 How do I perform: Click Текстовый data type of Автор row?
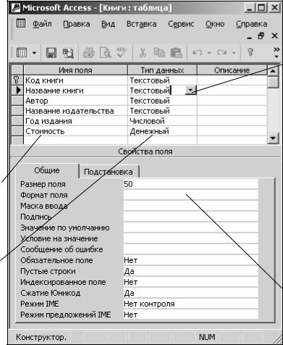(162, 101)
